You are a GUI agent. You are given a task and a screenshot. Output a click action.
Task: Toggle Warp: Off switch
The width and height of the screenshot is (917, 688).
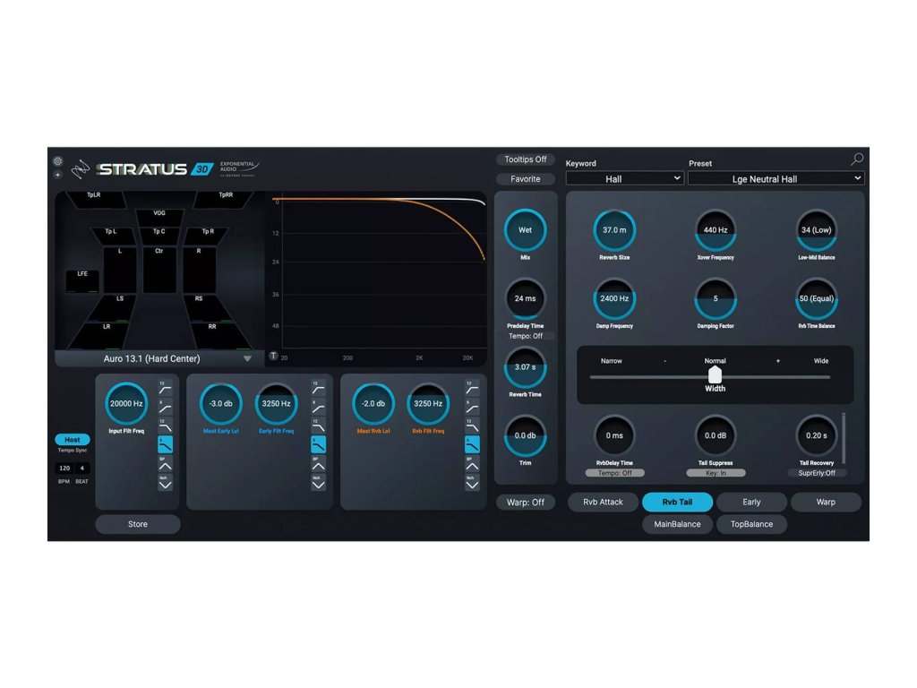pos(525,502)
